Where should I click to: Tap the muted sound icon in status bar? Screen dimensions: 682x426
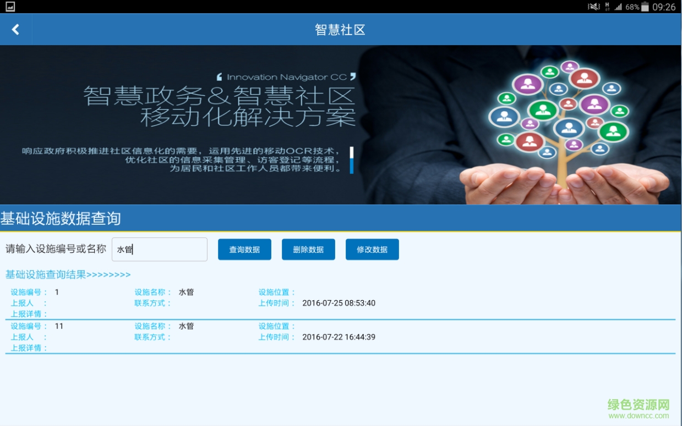[593, 7]
